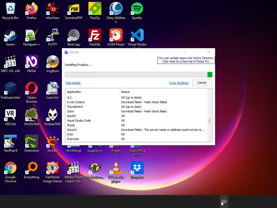Launch Firefox from the desktop

31,9
